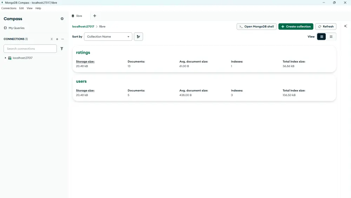Click the libre breadcrumb text

[x=102, y=26]
